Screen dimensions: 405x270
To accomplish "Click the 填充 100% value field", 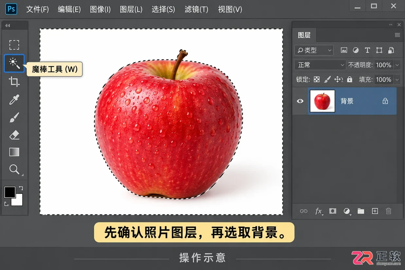I will 384,80.
